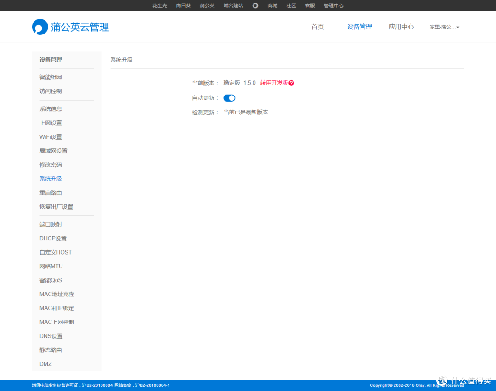Open 局域网设置 in the sidebar
496x391 pixels.
53,151
